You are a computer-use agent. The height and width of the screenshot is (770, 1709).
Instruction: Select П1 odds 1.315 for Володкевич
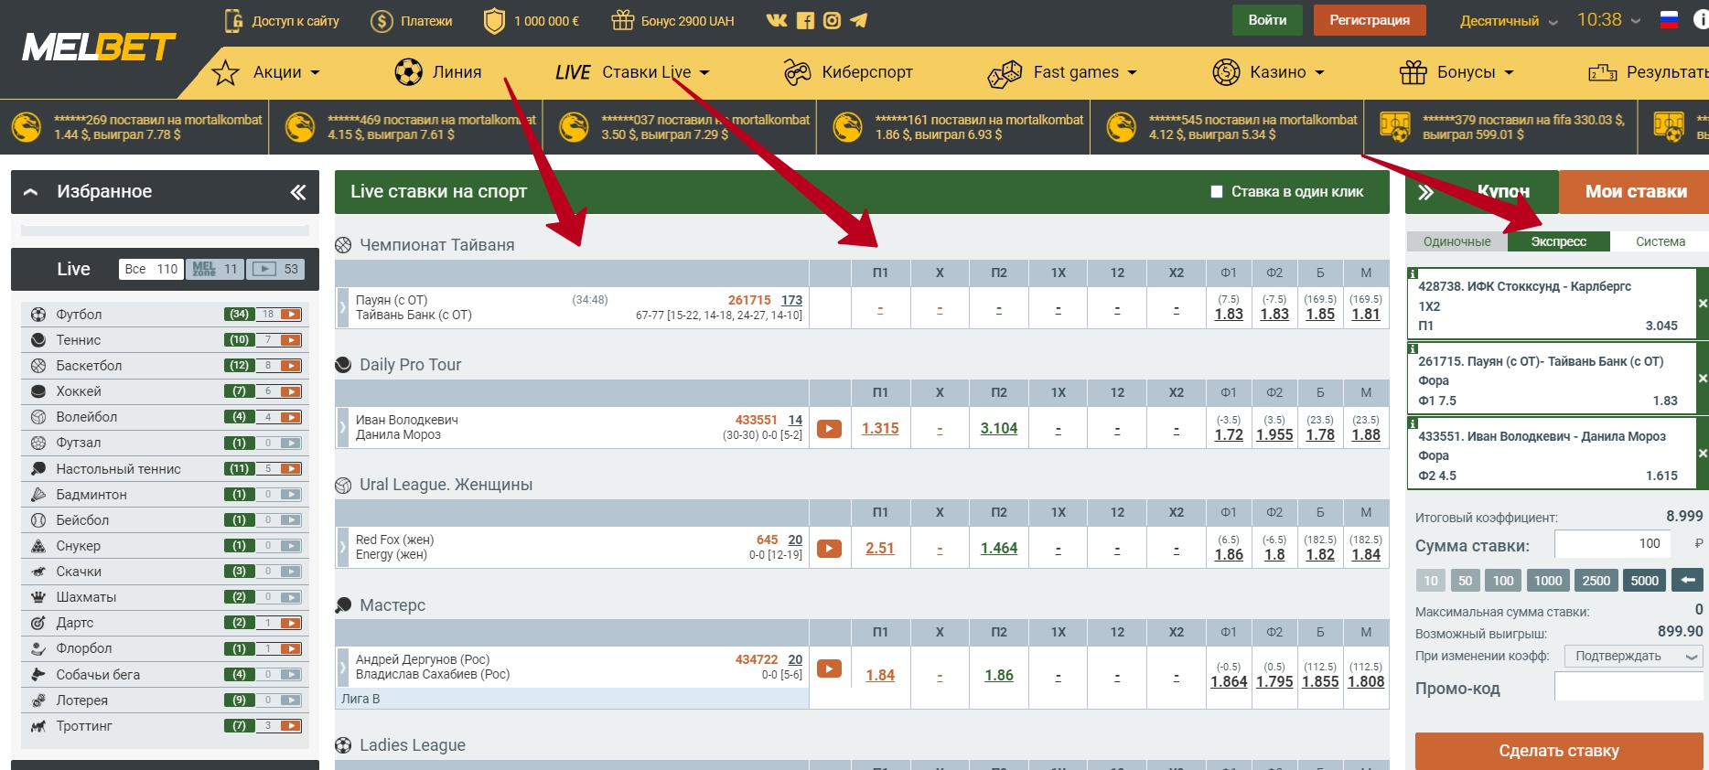(x=880, y=428)
